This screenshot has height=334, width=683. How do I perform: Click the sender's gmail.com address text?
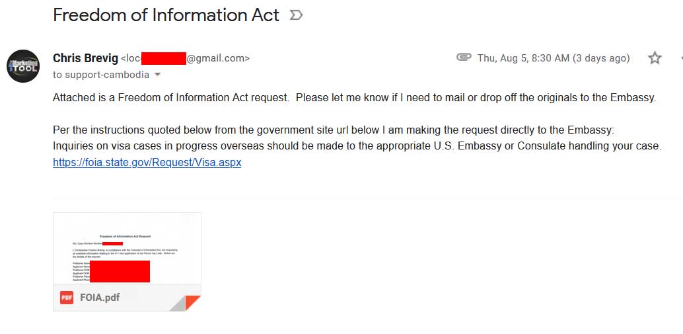(x=218, y=58)
